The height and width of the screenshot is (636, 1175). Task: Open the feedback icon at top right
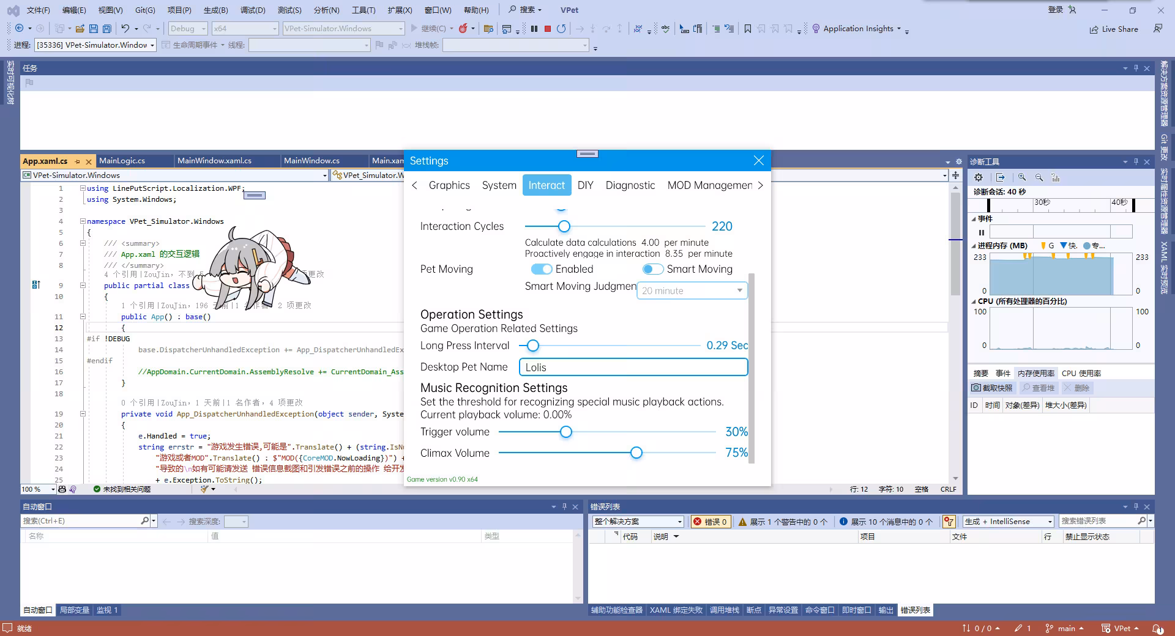point(1157,28)
